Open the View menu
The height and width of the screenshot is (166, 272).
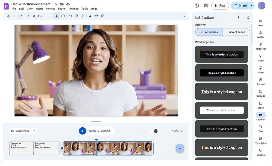click(x=30, y=9)
